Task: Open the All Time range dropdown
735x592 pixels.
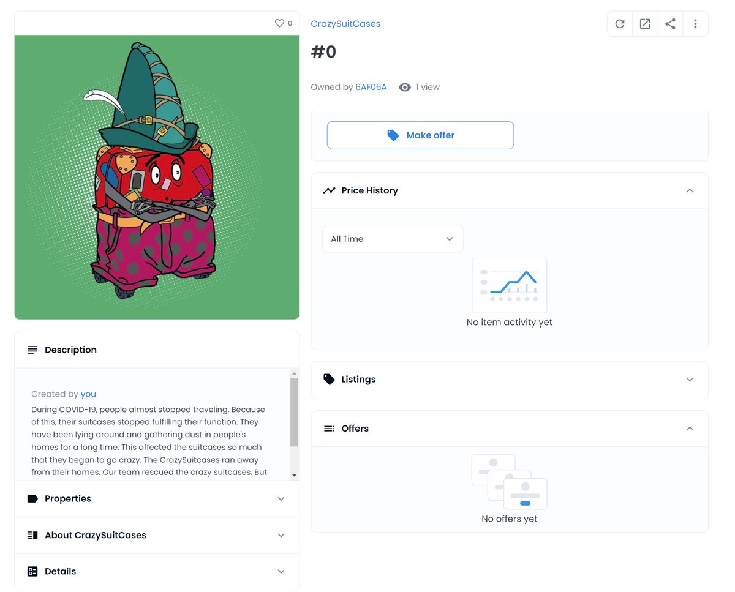Action: [393, 239]
